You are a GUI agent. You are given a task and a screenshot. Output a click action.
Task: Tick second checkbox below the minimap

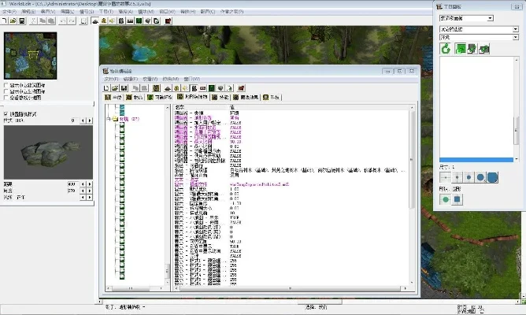[x=6, y=91]
